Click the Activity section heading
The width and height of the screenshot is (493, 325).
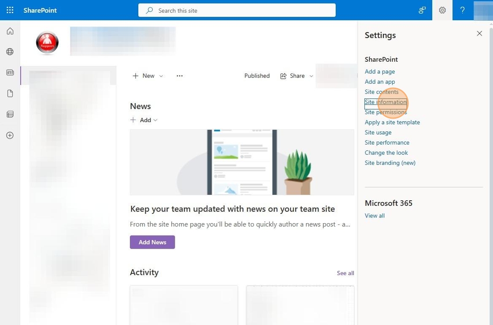point(144,272)
